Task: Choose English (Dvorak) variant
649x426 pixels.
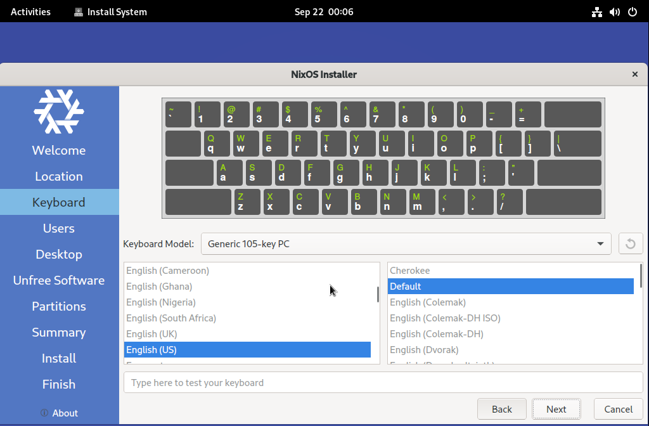Action: click(x=424, y=350)
